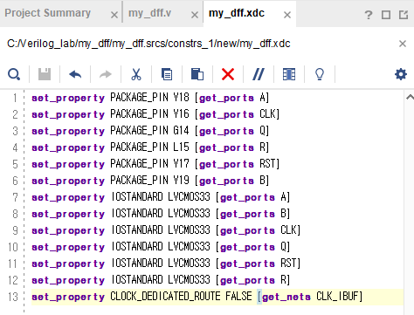Close the my_dff.v tab
This screenshot has width=414, height=315.
click(195, 15)
